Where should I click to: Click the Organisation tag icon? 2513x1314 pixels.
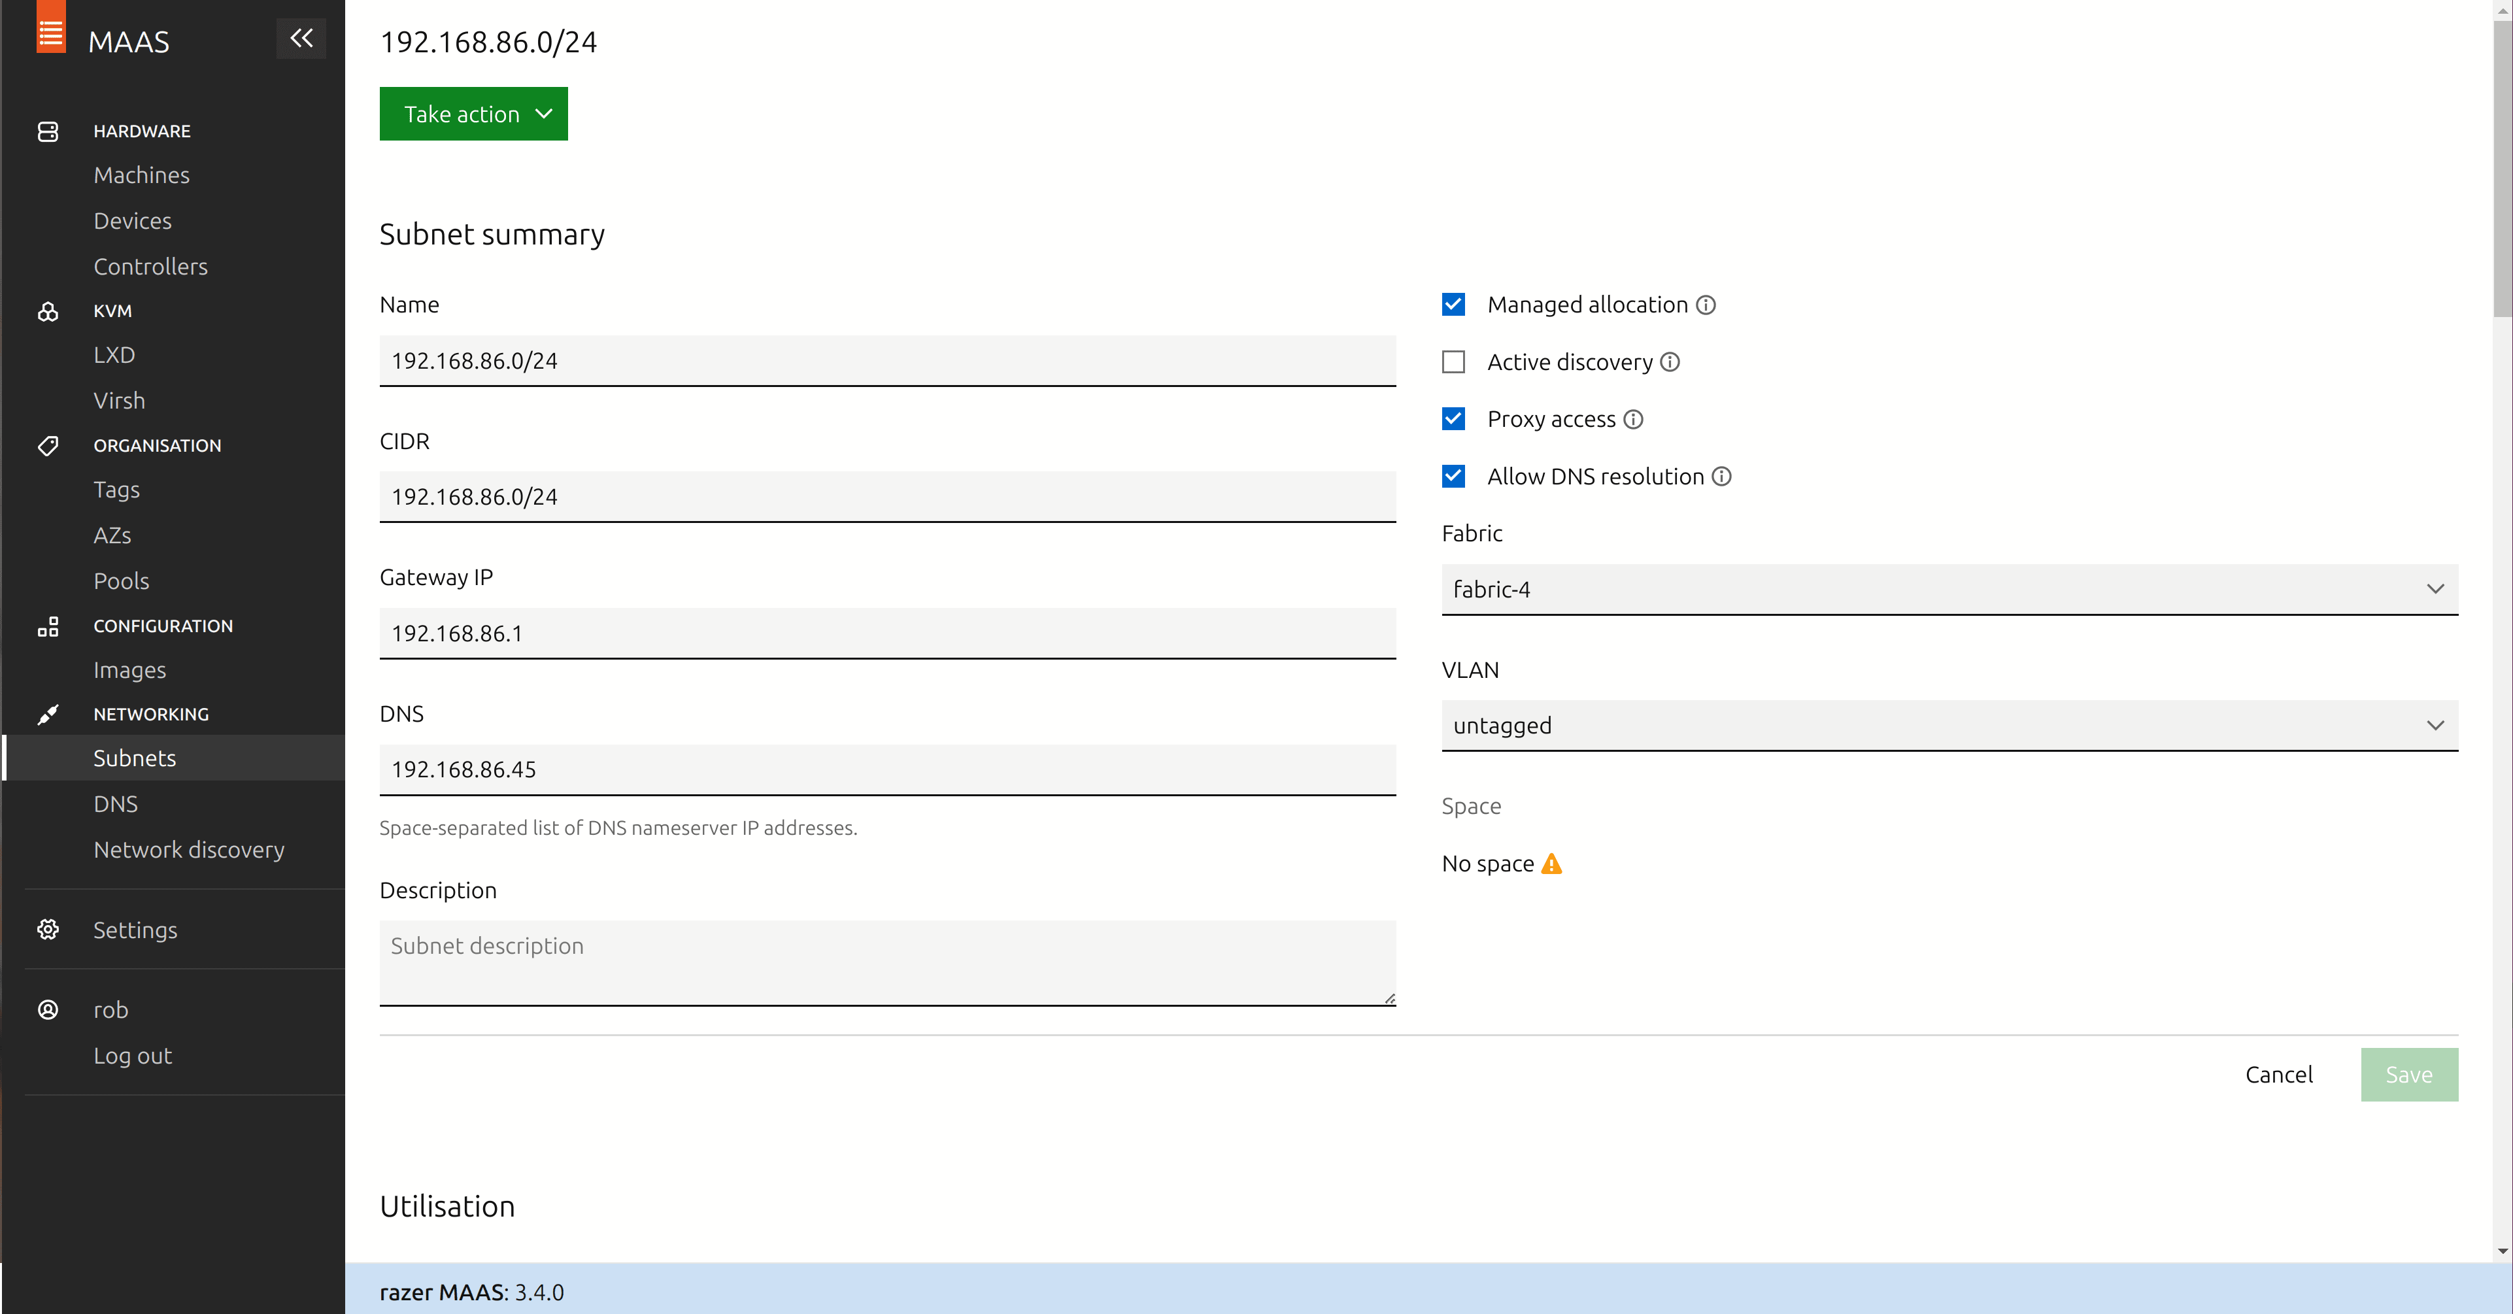pyautogui.click(x=48, y=446)
